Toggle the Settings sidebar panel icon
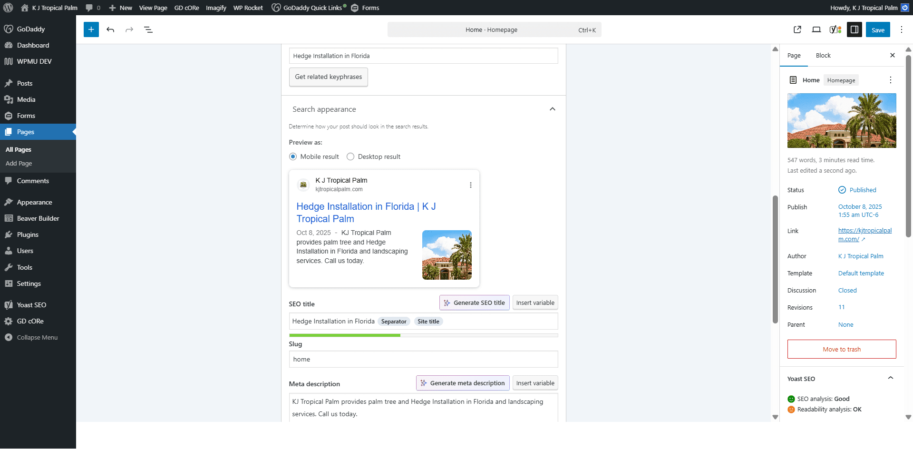This screenshot has width=913, height=449. pos(854,29)
